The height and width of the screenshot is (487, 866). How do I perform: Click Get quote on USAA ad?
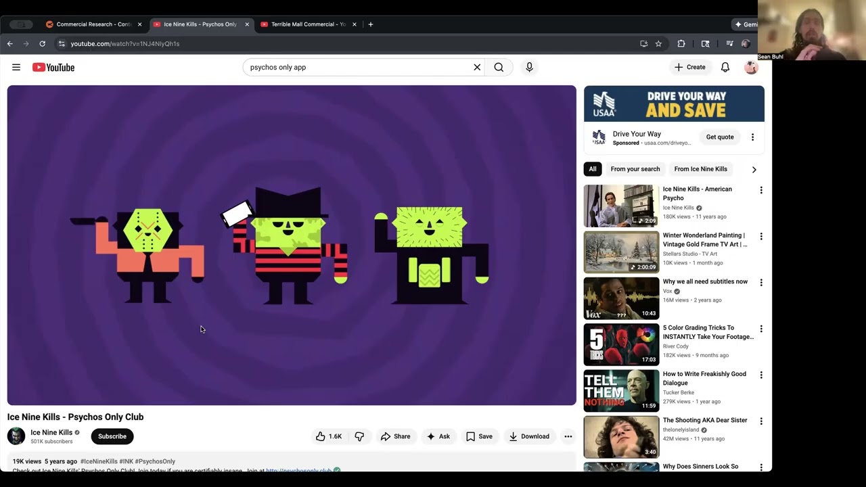point(720,137)
